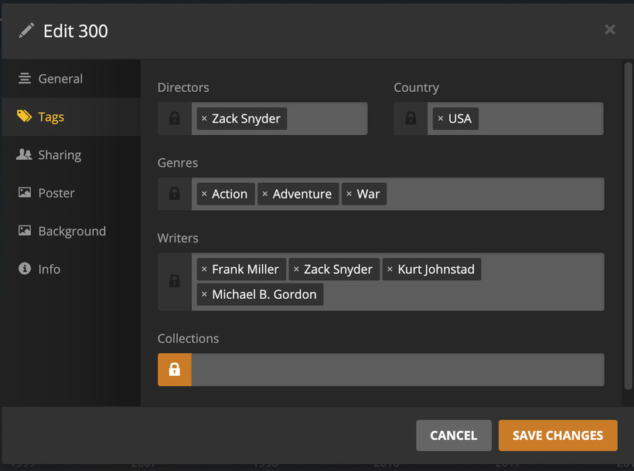The width and height of the screenshot is (634, 471).
Task: Open the Poster section
Action: point(56,193)
